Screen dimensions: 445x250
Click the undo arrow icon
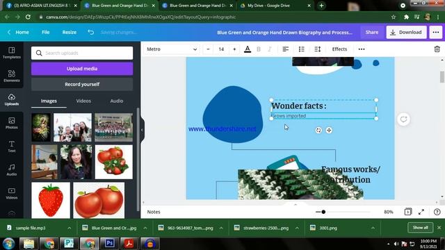[x=91, y=33]
